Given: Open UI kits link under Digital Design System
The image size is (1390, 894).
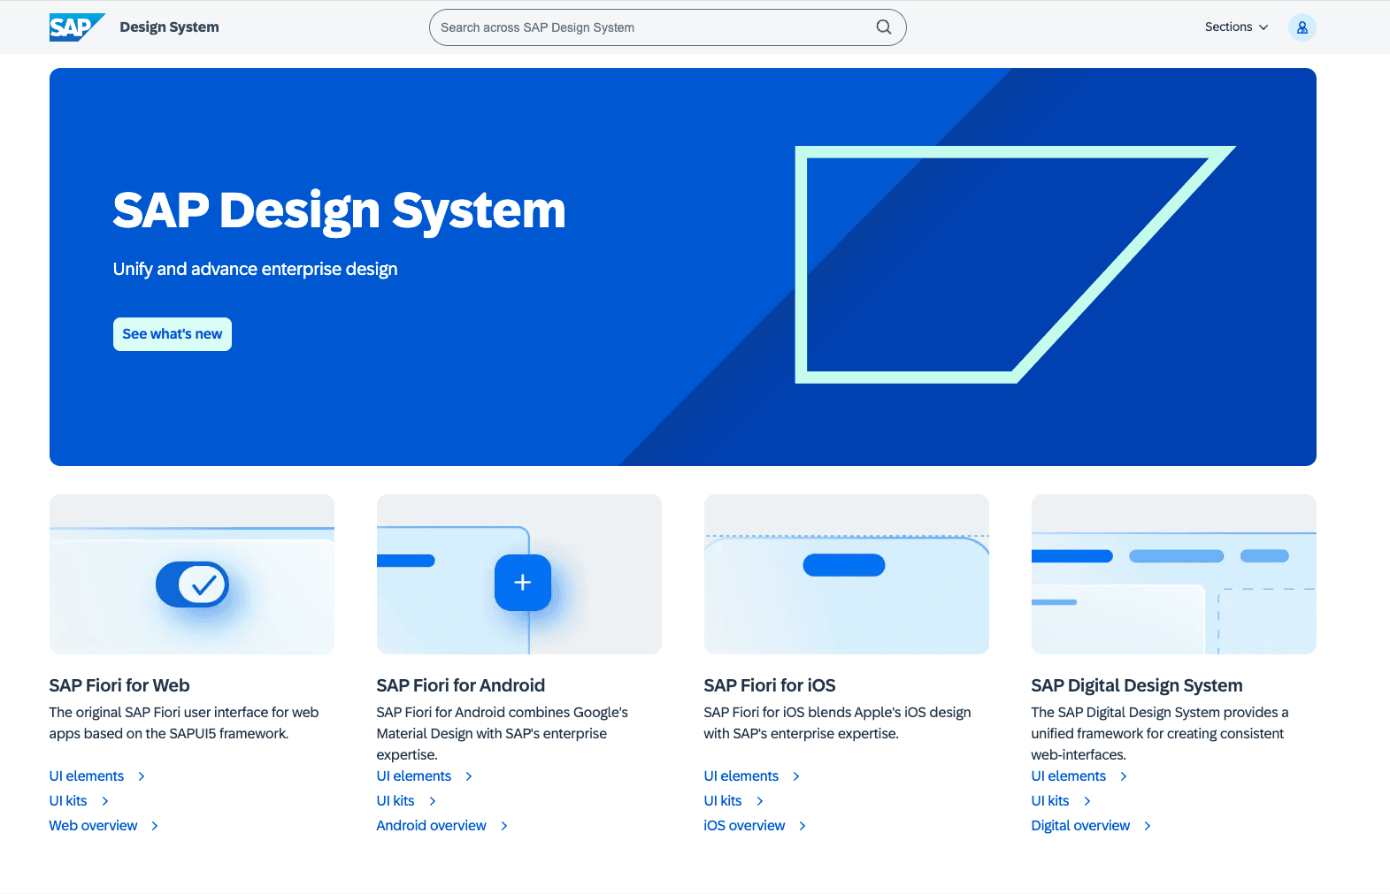Looking at the screenshot, I should click(x=1050, y=801).
